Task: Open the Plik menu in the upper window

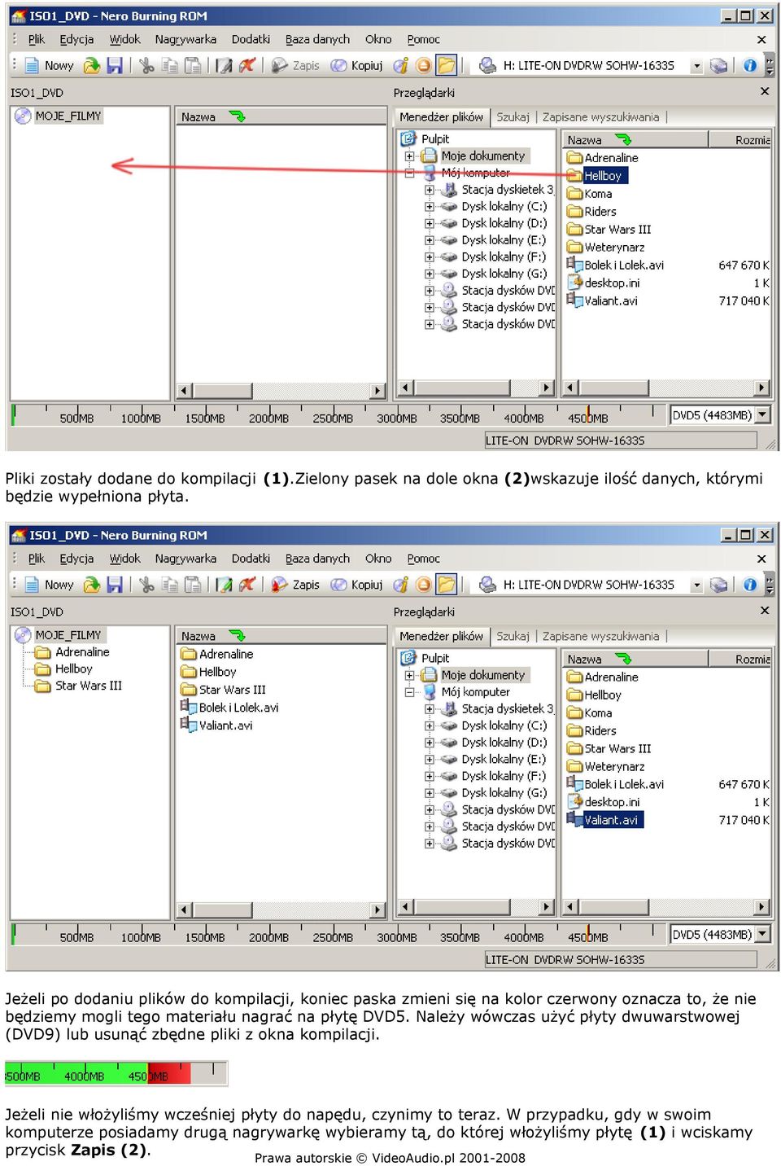Action: pos(37,39)
